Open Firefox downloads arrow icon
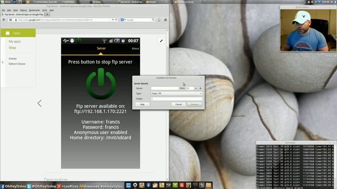 coord(159,20)
